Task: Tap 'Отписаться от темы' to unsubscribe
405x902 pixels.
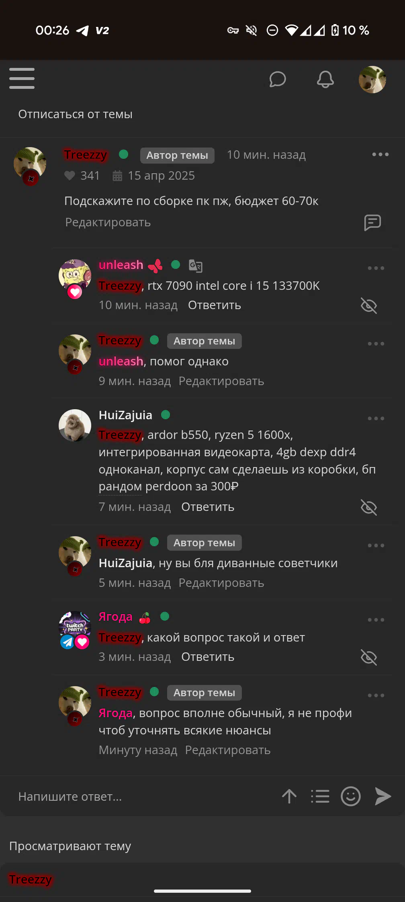Action: click(76, 114)
